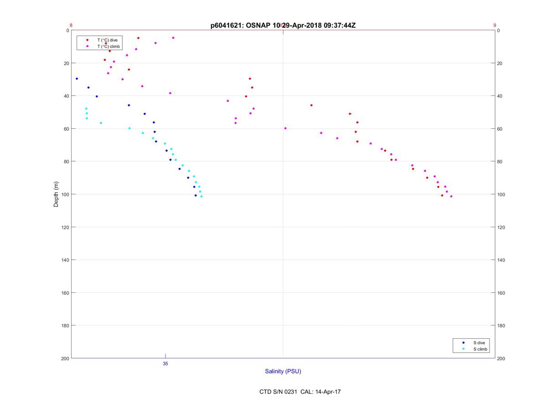Click left depth axis tick label 140
The width and height of the screenshot is (547, 403).
65,260
